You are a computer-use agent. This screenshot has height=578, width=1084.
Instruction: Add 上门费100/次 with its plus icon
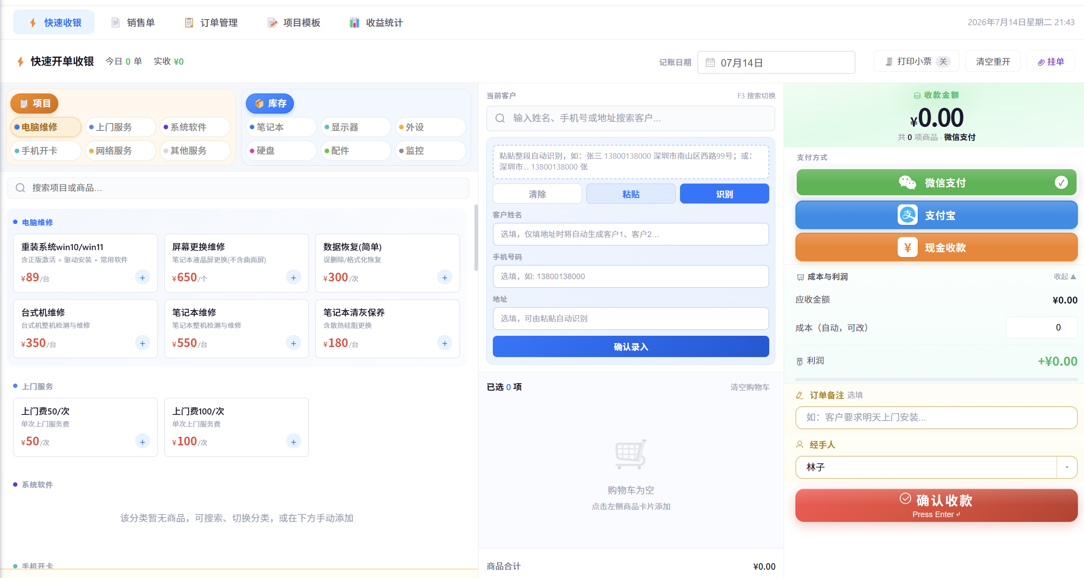(293, 442)
